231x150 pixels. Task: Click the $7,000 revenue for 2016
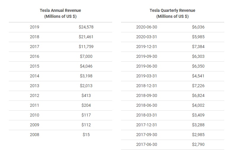tap(86, 56)
